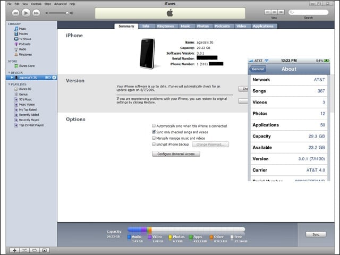Adjust the volume slider knob
This screenshot has width=340, height=255.
67,13
